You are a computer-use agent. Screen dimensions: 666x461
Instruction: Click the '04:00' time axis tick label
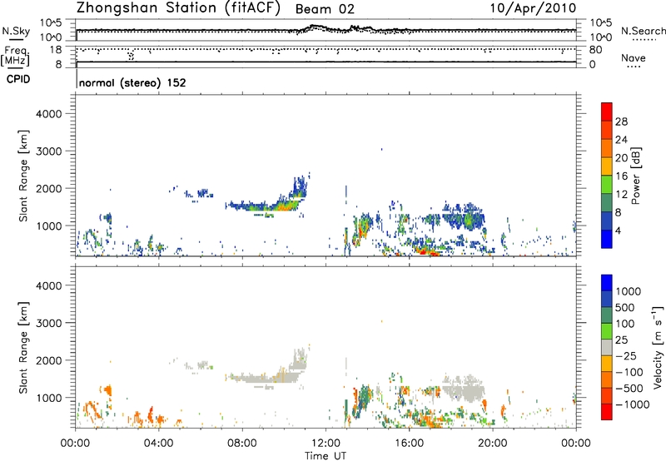[159, 444]
